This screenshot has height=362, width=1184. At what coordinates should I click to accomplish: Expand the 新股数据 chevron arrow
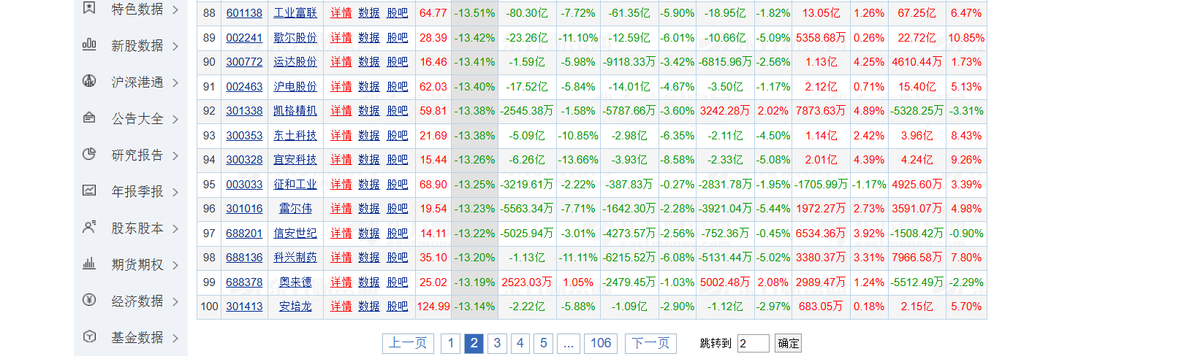point(175,46)
